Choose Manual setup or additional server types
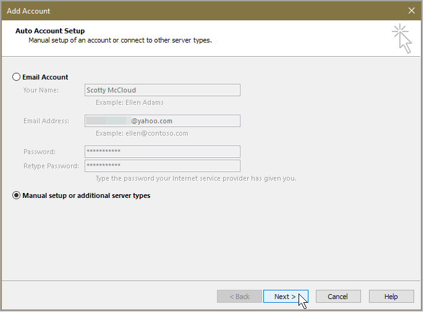 tap(17, 195)
